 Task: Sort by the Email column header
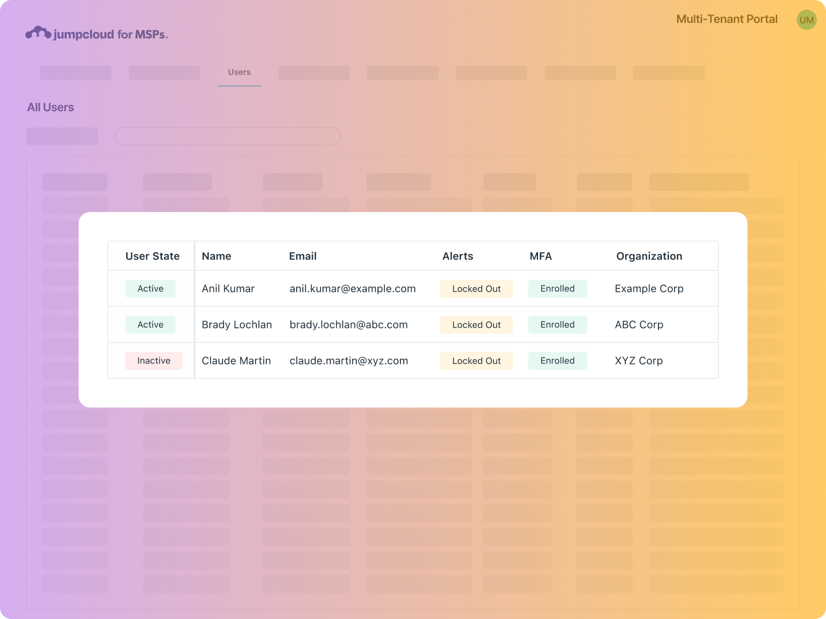[x=303, y=256]
